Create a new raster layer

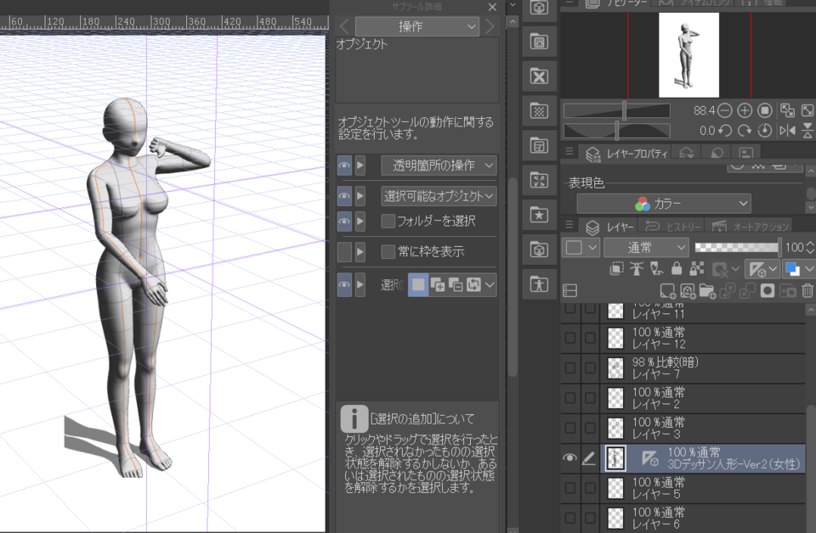668,291
